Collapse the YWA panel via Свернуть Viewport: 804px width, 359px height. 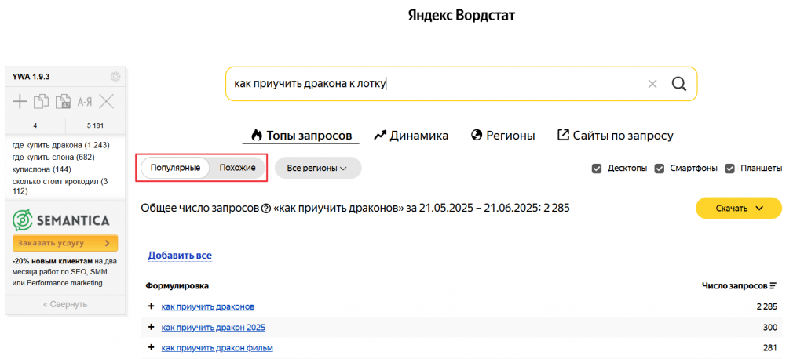coord(65,304)
